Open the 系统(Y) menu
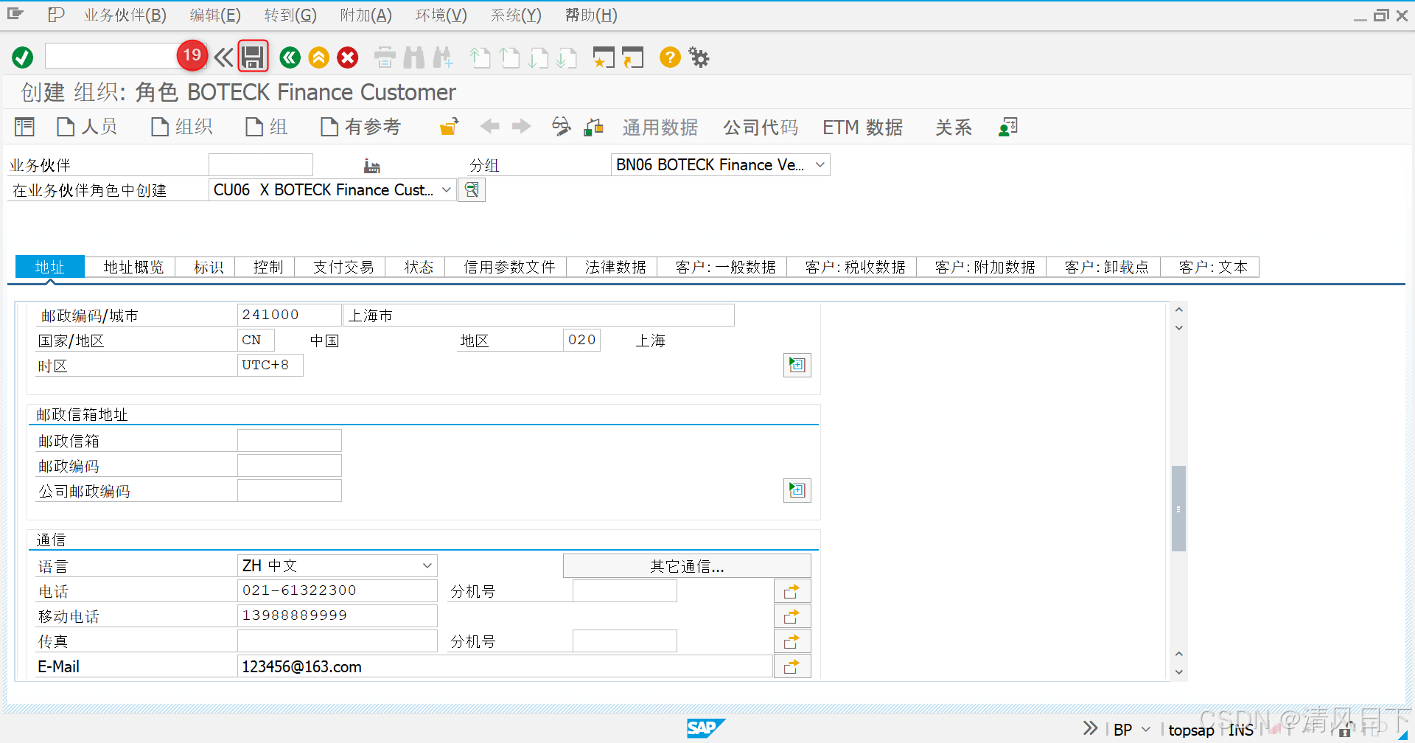1415x743 pixels. 514,15
